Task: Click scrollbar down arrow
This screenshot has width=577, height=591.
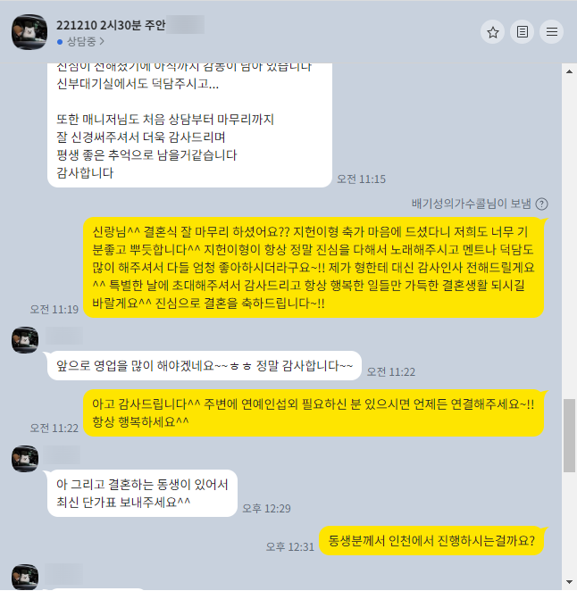Action: [x=570, y=583]
